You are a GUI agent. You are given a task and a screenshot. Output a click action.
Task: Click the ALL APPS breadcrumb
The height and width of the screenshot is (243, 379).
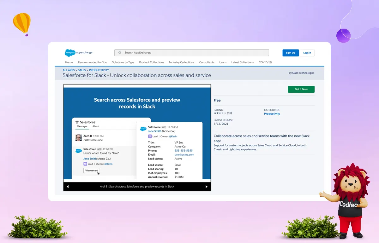(x=69, y=70)
